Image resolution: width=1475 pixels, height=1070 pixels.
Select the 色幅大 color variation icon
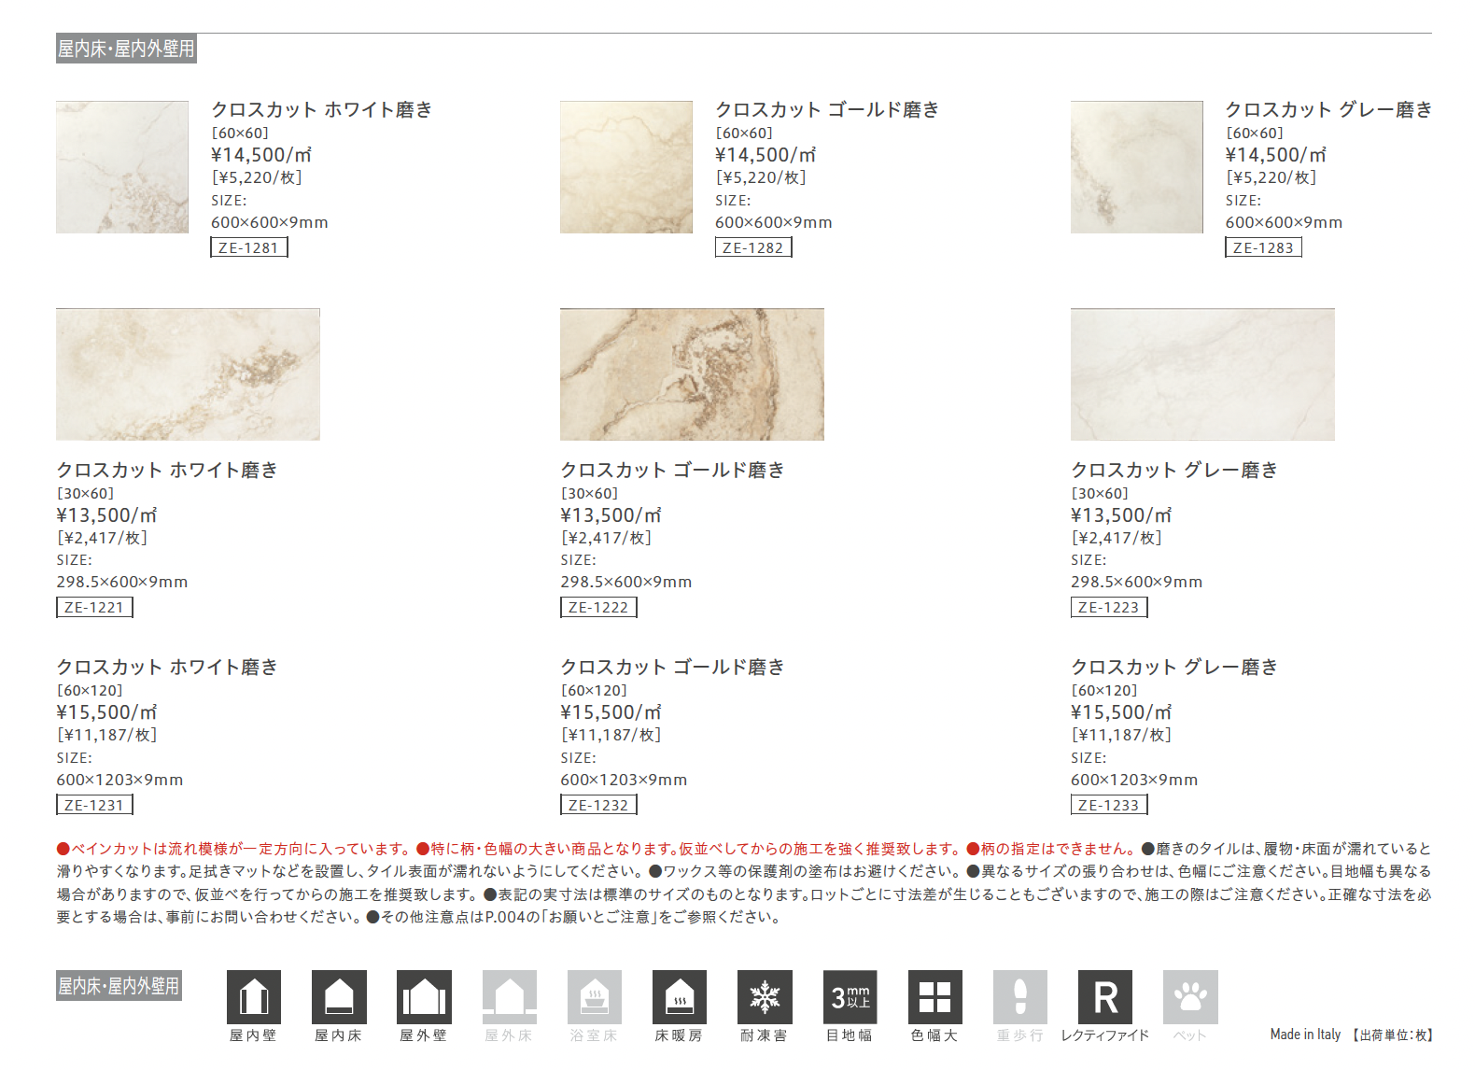click(x=934, y=997)
